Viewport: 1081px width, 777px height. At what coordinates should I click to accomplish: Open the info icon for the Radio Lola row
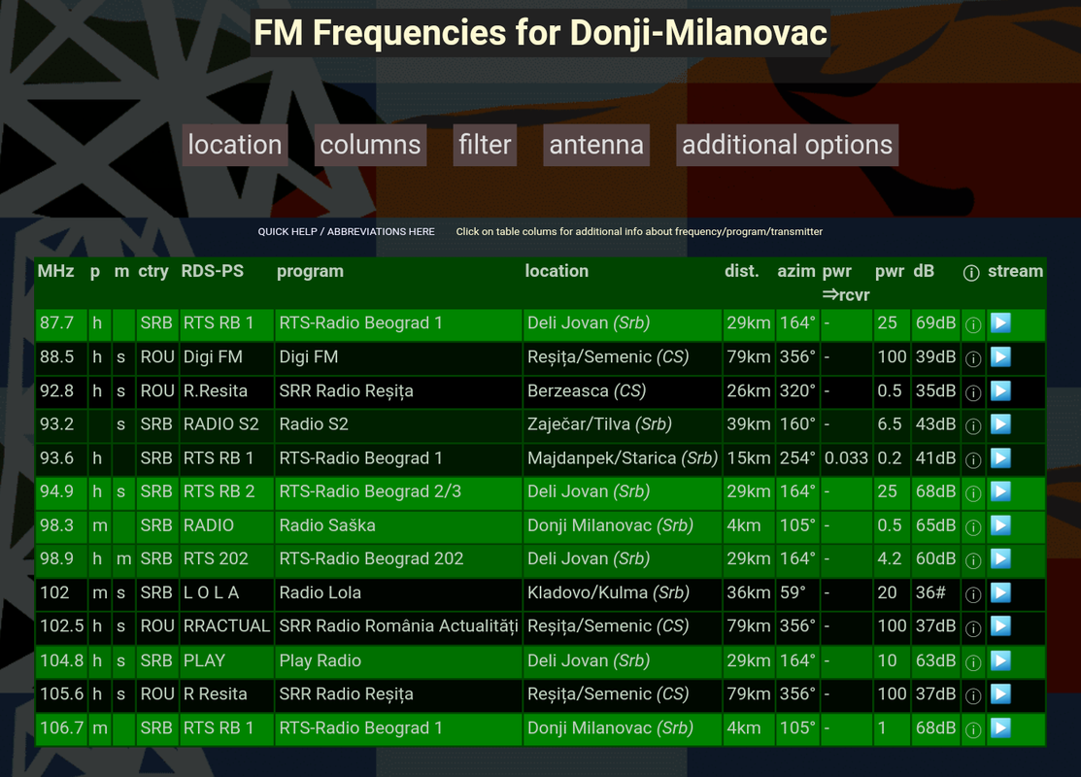point(973,594)
